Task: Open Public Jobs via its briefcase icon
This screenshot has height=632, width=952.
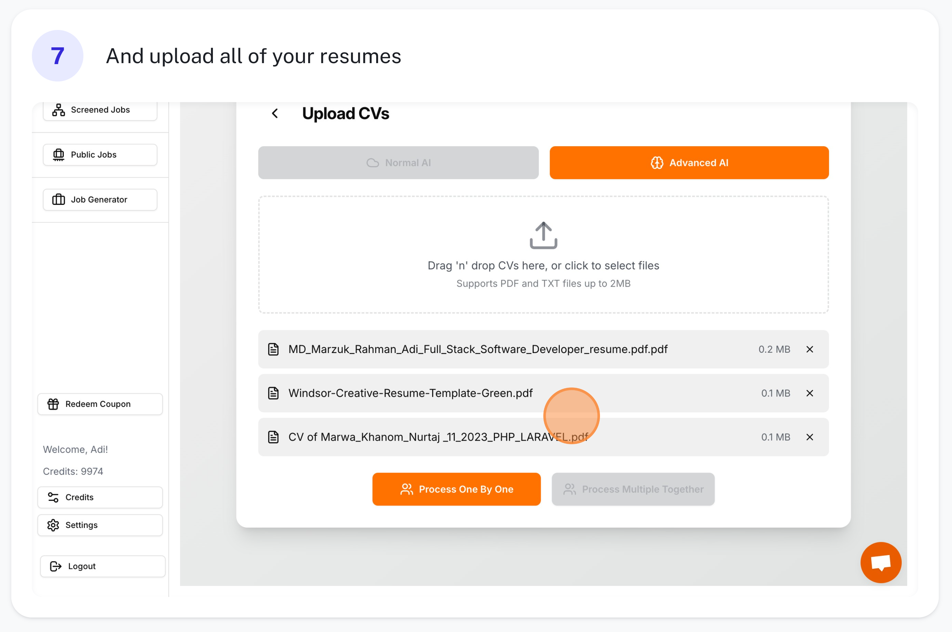Action: [x=59, y=154]
